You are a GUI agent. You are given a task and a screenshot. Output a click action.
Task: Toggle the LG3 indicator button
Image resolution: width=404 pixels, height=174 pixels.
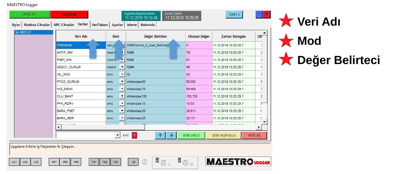(36, 162)
